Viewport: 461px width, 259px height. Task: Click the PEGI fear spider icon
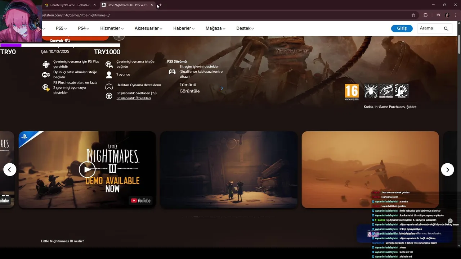pos(371,91)
